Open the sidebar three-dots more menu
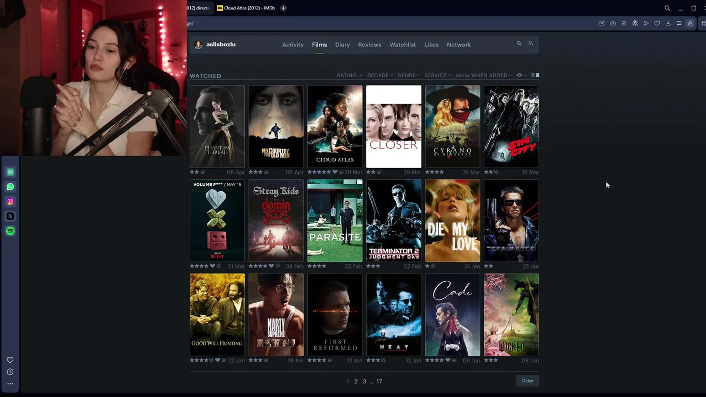The width and height of the screenshot is (706, 397). 10,384
